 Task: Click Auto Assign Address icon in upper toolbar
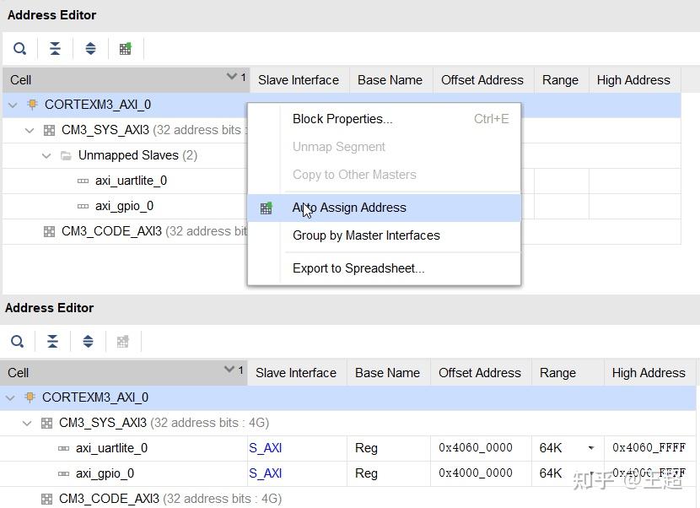(x=126, y=49)
